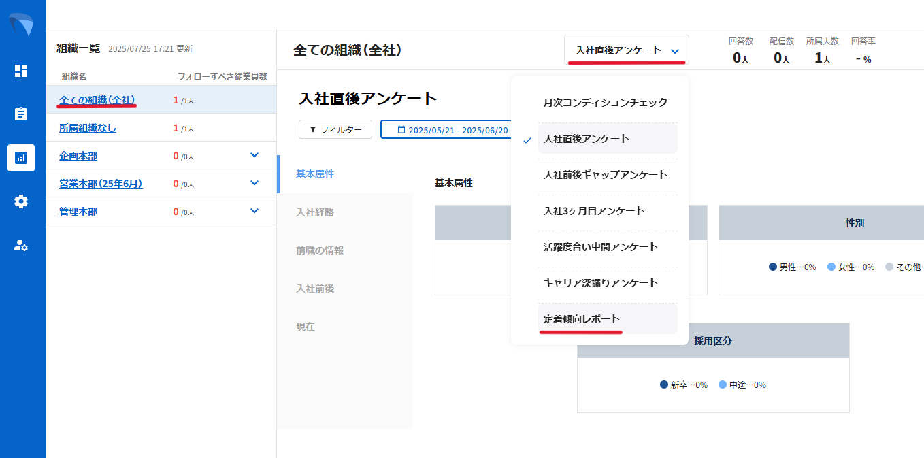Switch to the 現在 tab

click(304, 326)
